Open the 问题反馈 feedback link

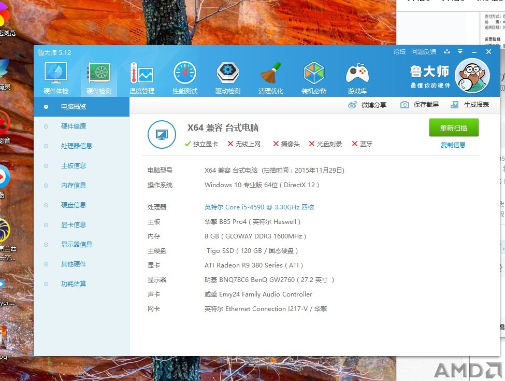424,51
